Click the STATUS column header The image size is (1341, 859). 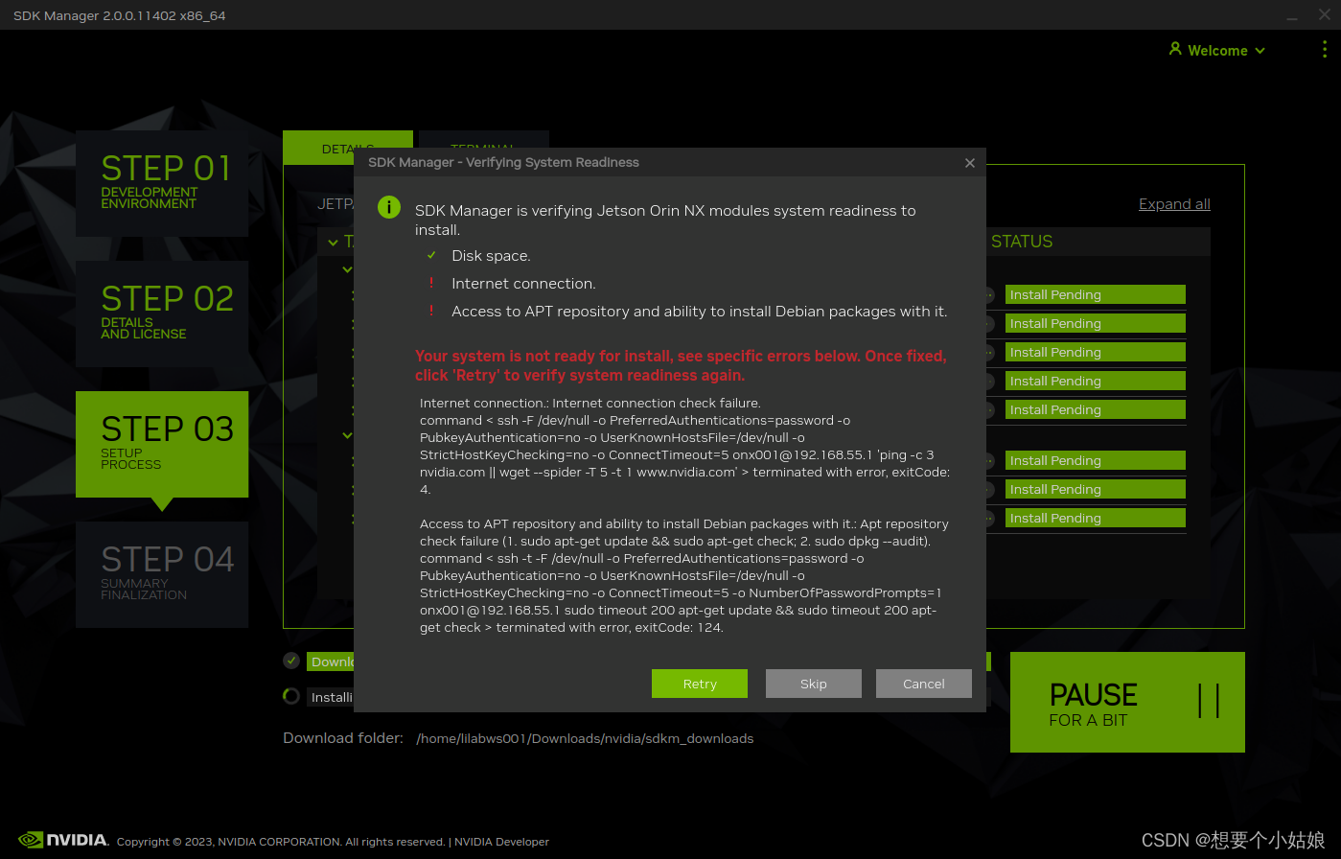(1022, 242)
